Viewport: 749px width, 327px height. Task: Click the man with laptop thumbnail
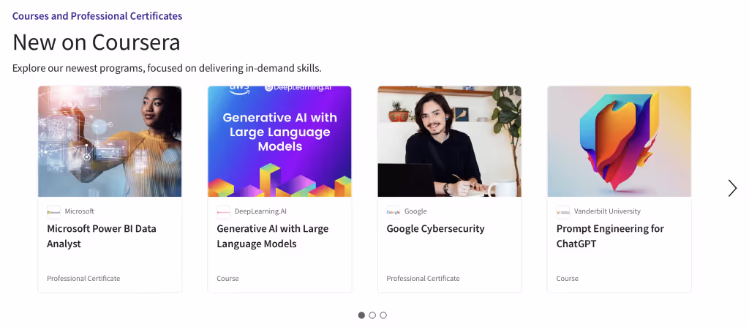(x=450, y=141)
